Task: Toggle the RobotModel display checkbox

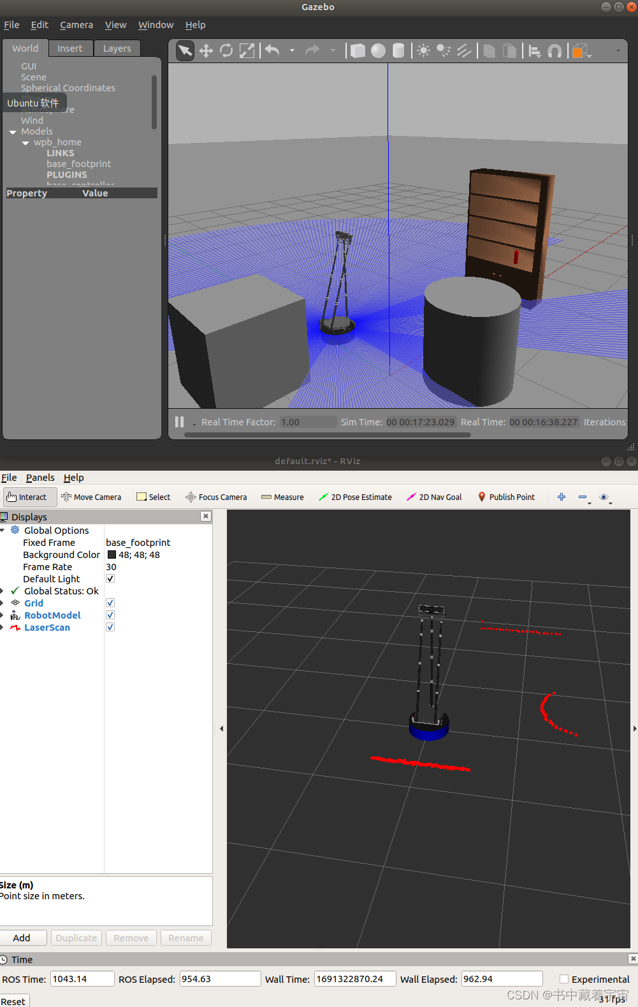Action: point(110,615)
